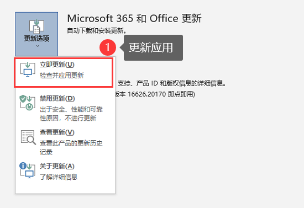Click the 自动下载和安装更新 subtitle text
Screen dimensions: 304x208
[97, 30]
